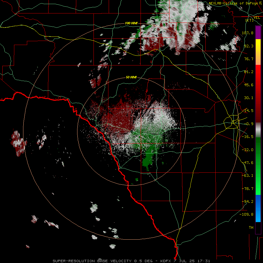Click the 100 NMI range ring label
This screenshot has height=263, width=263.
(x=131, y=23)
